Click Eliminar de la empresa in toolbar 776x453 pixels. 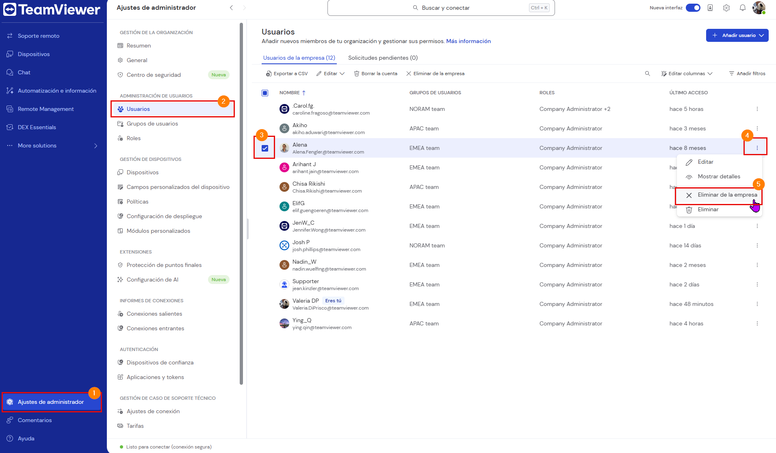coord(435,74)
